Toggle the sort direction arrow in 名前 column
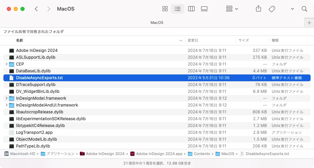 click(x=181, y=40)
